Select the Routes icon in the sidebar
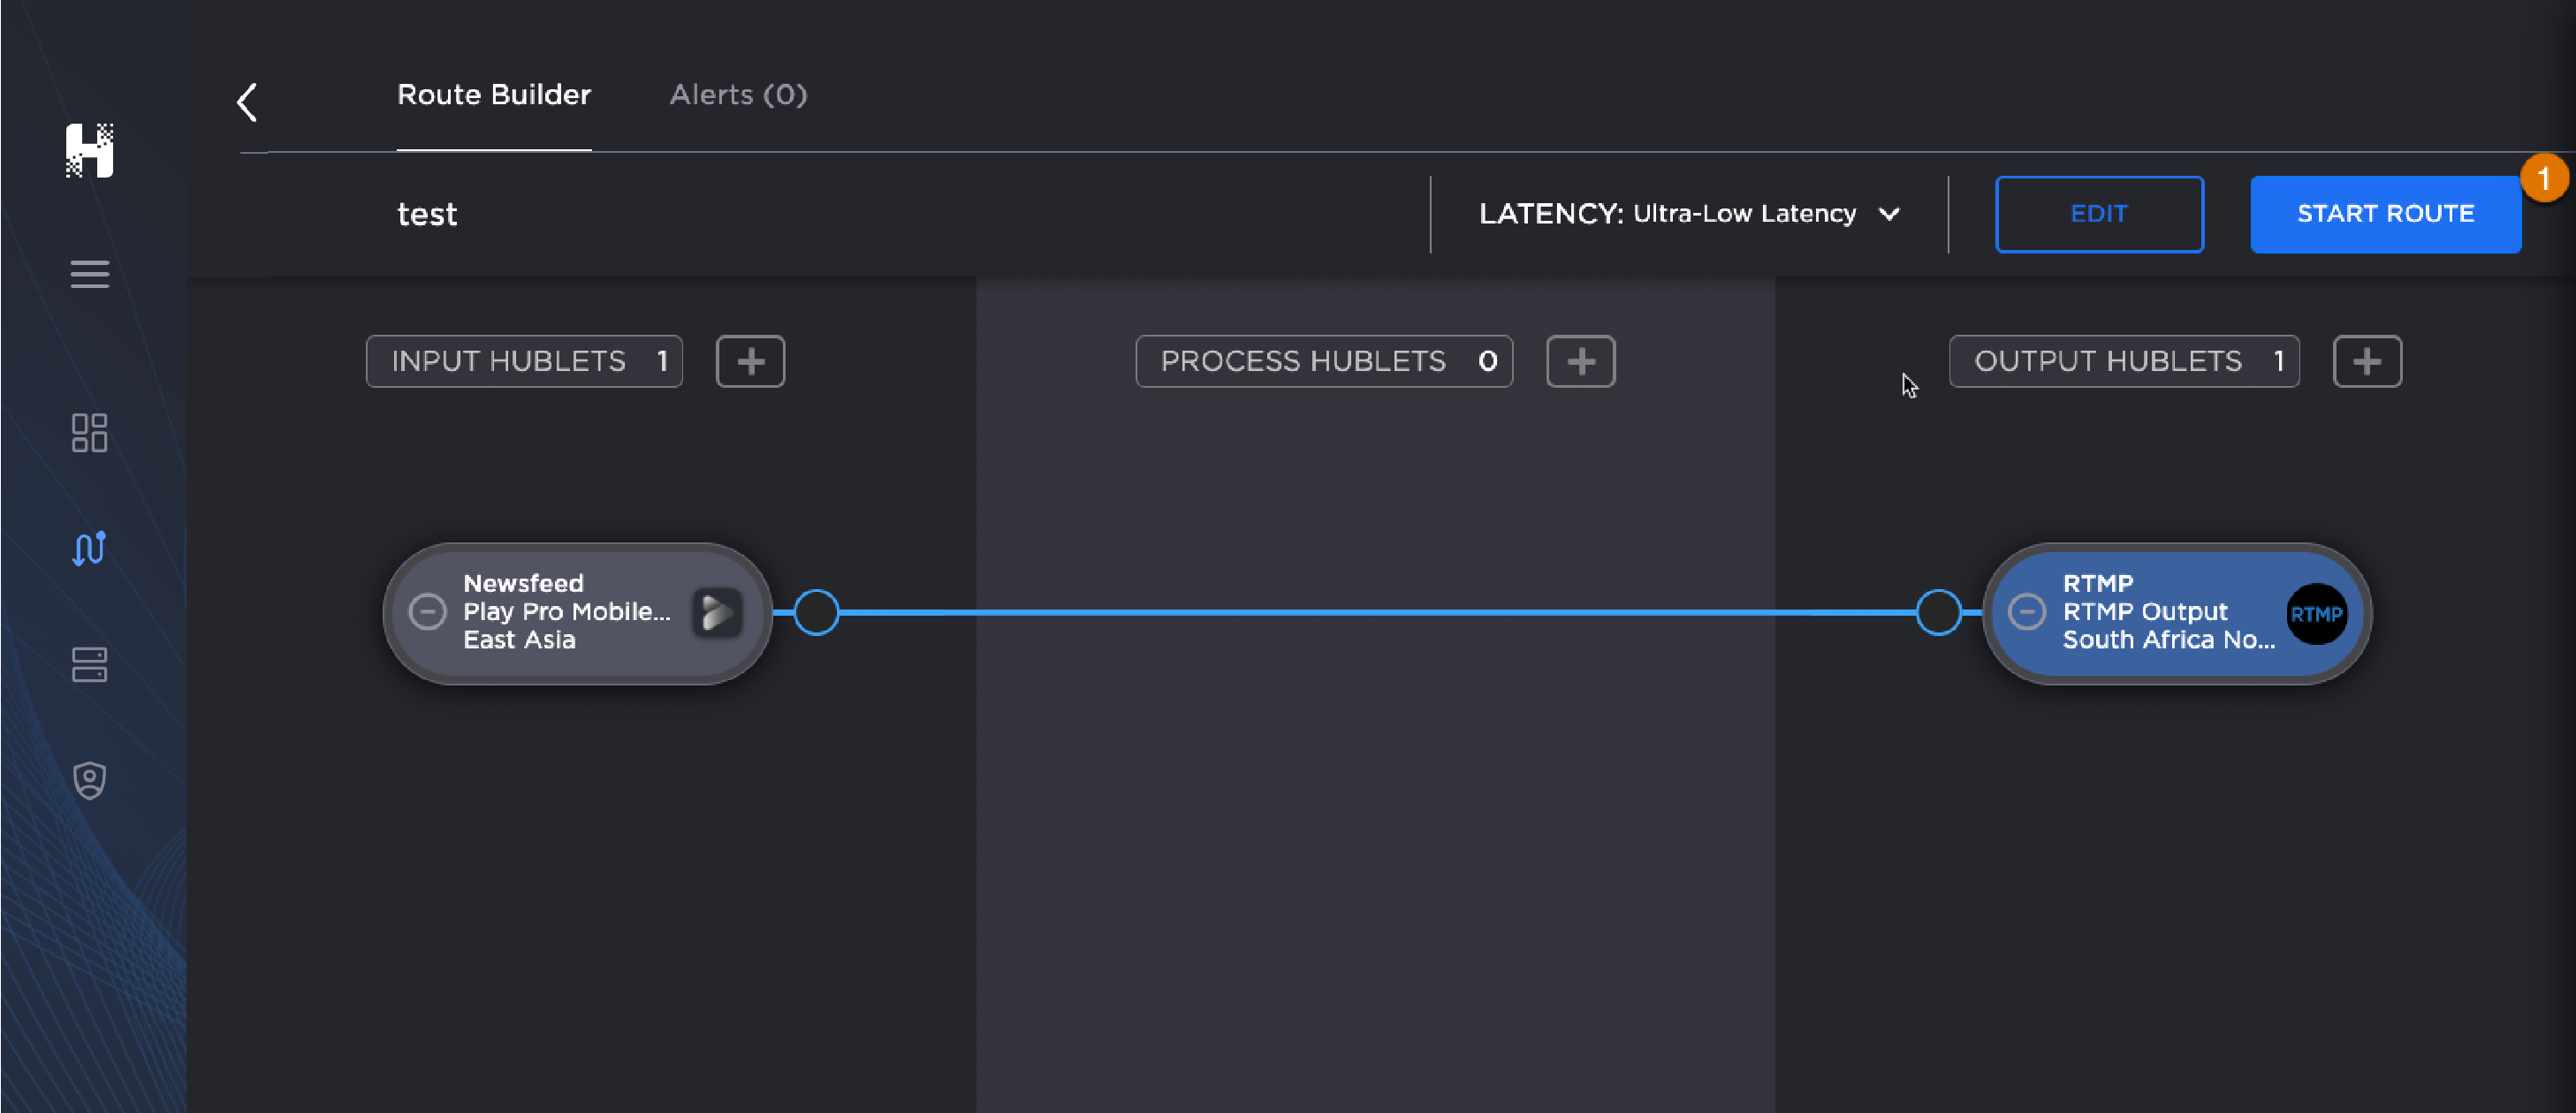Image resolution: width=2576 pixels, height=1113 pixels. [x=89, y=549]
